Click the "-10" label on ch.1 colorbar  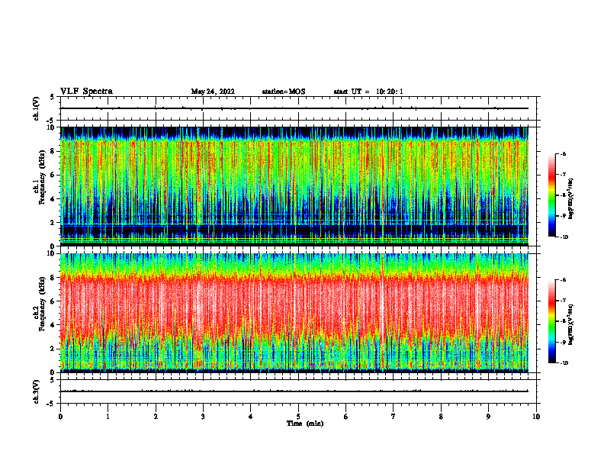click(564, 237)
